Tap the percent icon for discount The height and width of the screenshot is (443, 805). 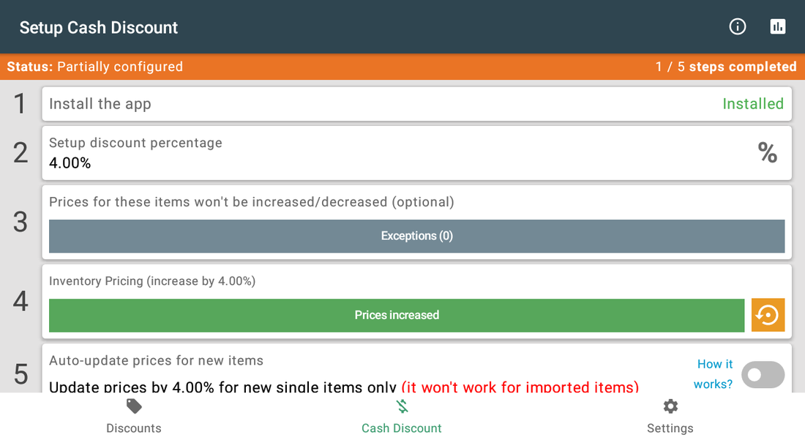[x=768, y=152]
